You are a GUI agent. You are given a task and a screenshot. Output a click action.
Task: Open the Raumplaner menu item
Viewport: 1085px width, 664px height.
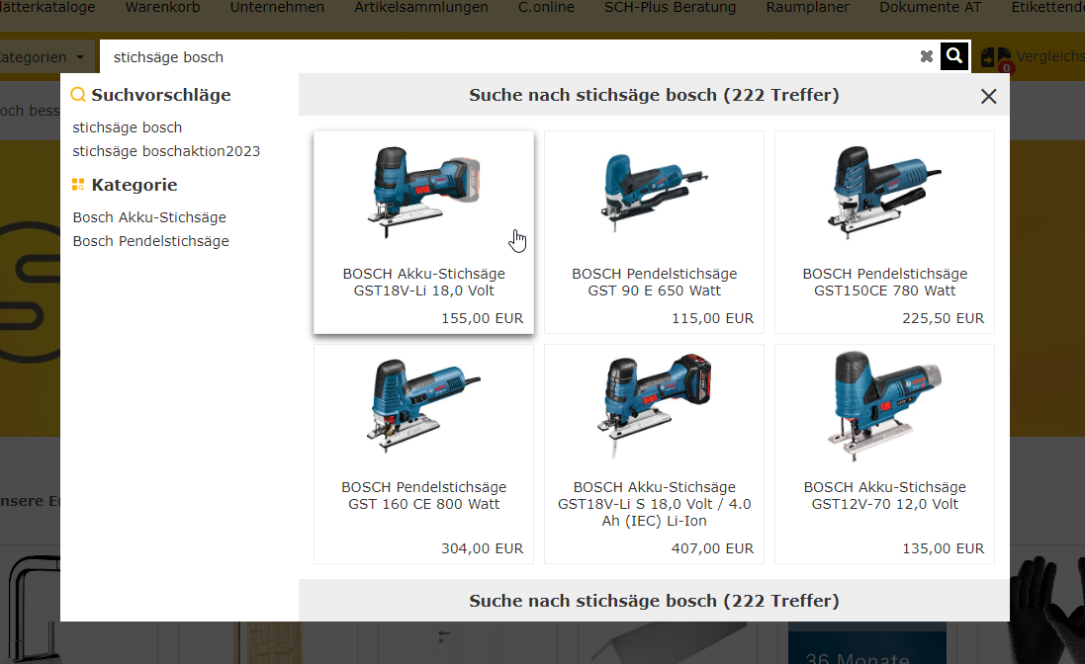point(807,8)
